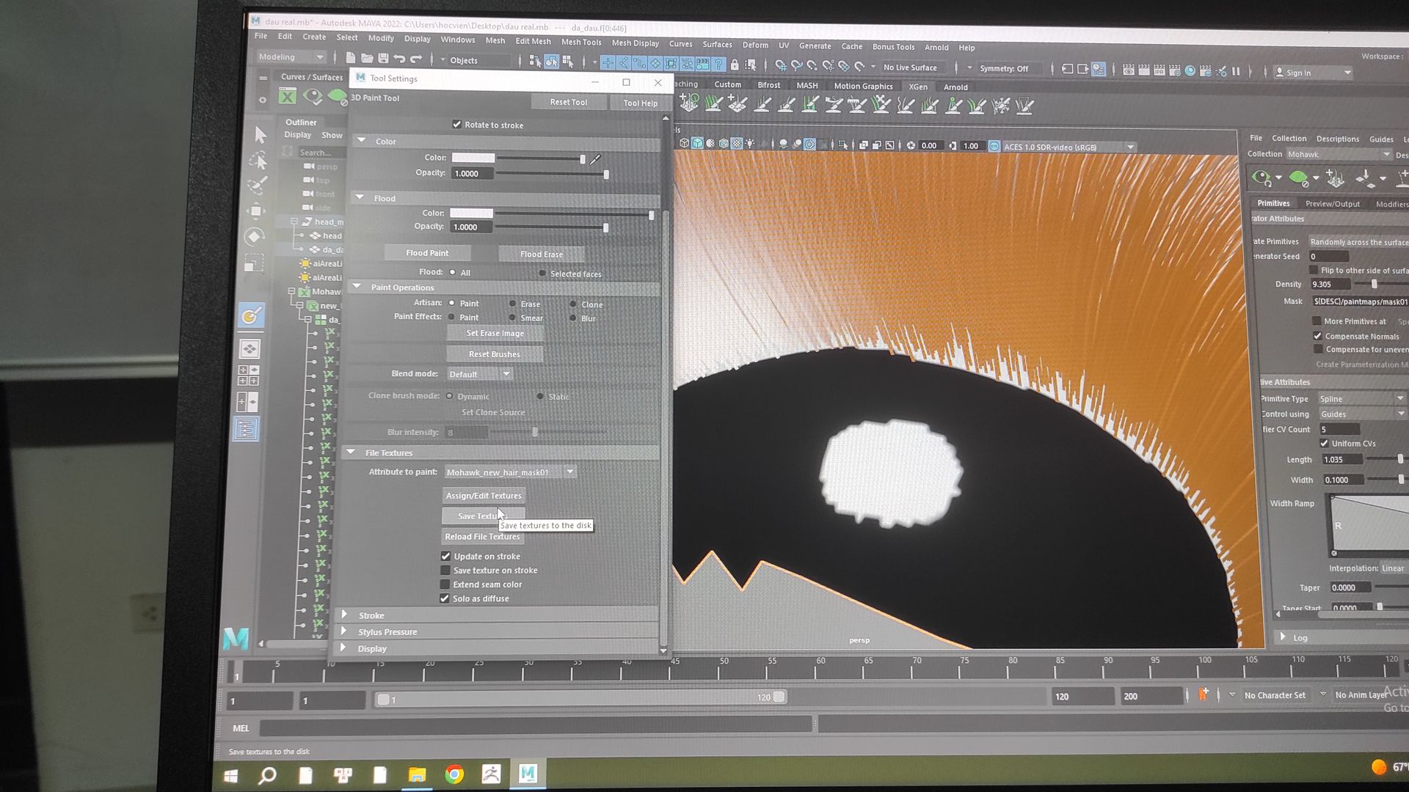
Task: Select the Rotate tool
Action: pos(255,236)
